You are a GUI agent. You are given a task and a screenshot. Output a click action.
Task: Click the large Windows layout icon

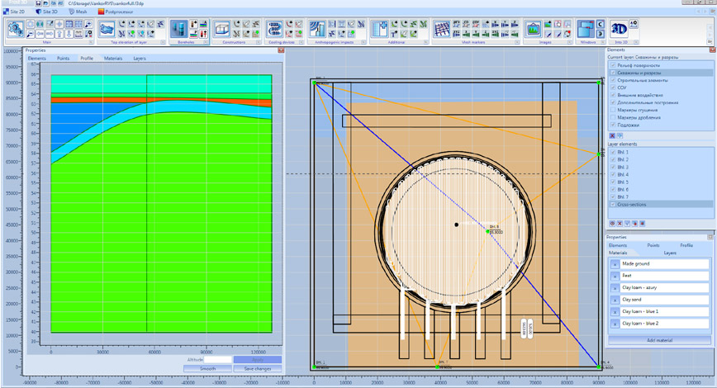pos(586,29)
